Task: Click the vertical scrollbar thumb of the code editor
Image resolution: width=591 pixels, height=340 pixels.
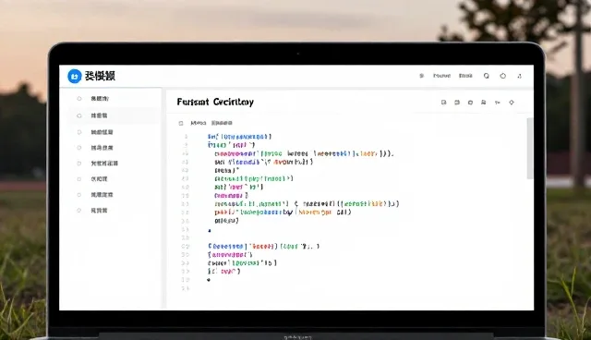Action: click(529, 149)
